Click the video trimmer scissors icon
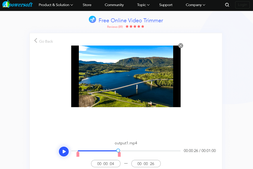This screenshot has width=253, height=169. coord(93,20)
